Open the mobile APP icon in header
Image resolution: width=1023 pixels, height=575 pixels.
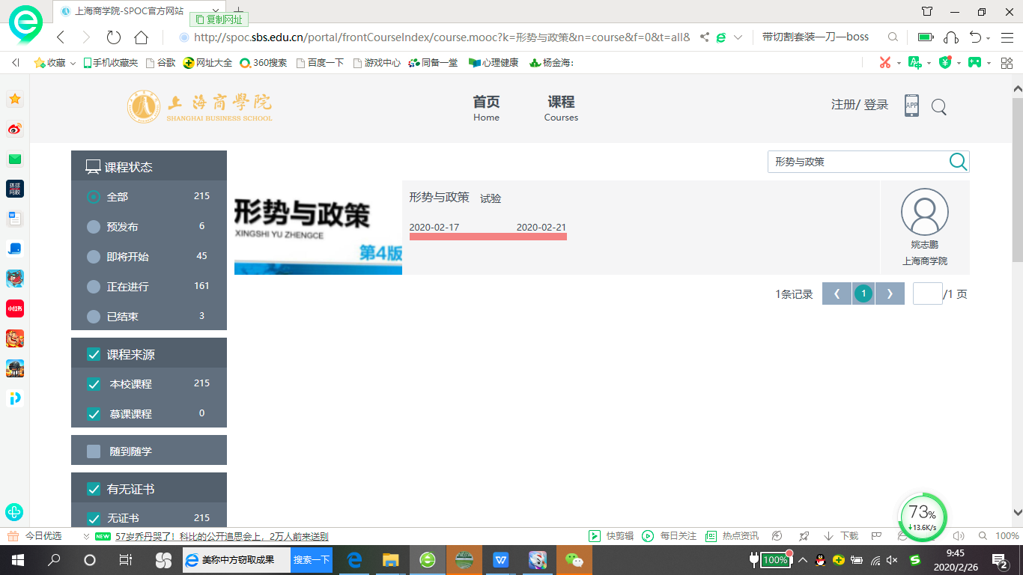coord(911,106)
